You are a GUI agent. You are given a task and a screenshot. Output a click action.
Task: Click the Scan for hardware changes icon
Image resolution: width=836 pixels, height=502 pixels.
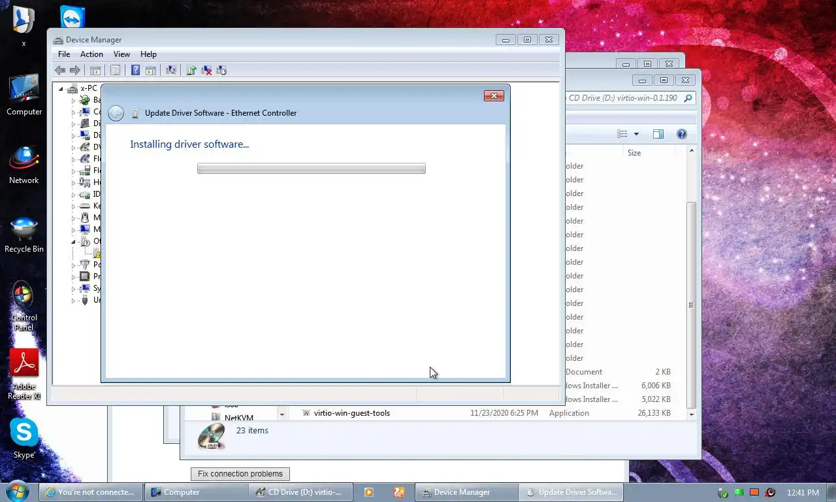(x=171, y=71)
